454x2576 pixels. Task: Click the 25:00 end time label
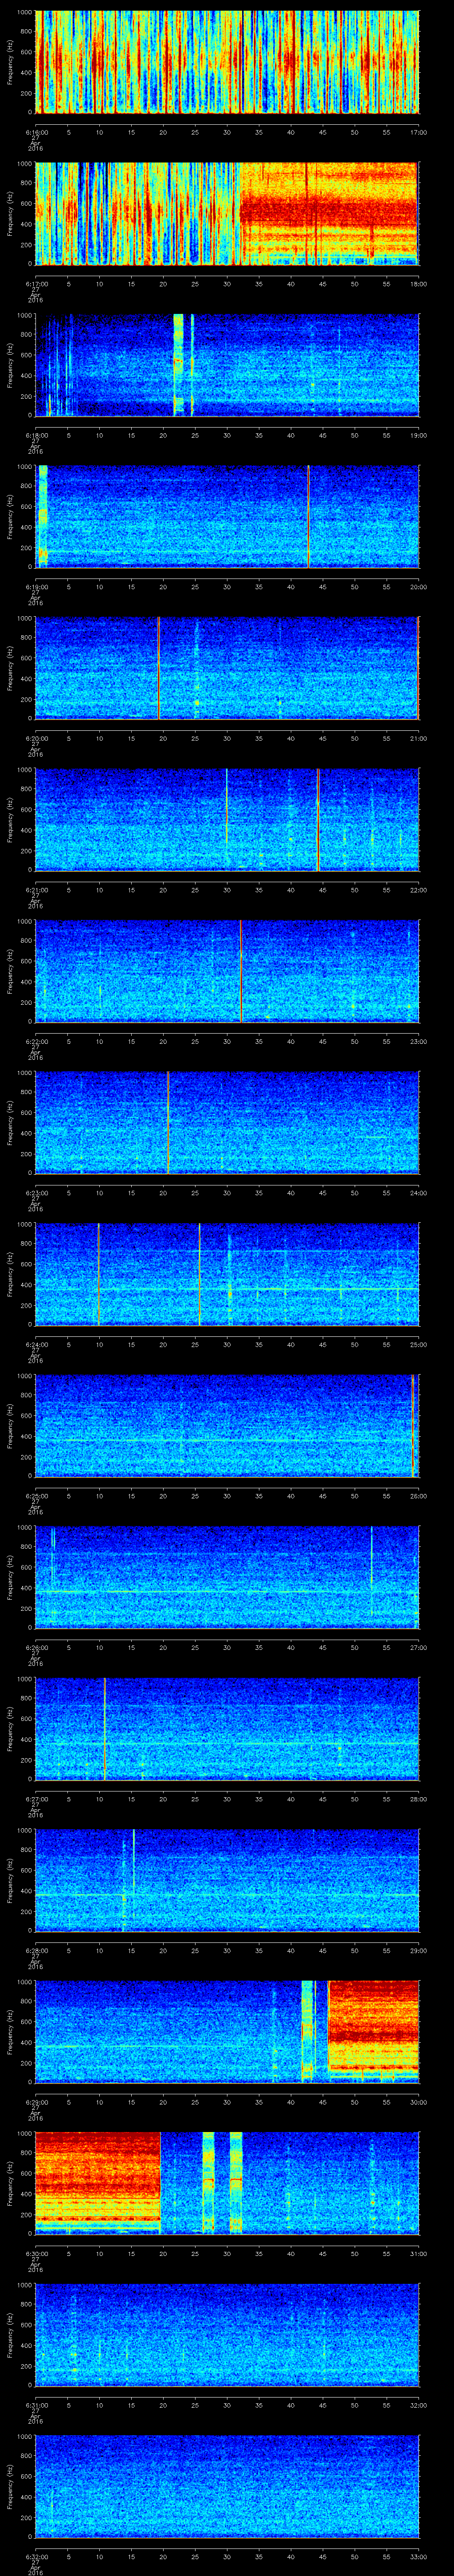418,1344
